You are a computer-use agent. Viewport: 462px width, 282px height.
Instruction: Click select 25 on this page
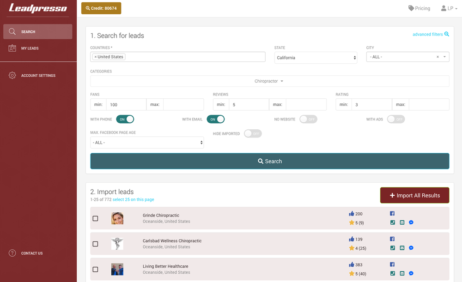pos(133,199)
